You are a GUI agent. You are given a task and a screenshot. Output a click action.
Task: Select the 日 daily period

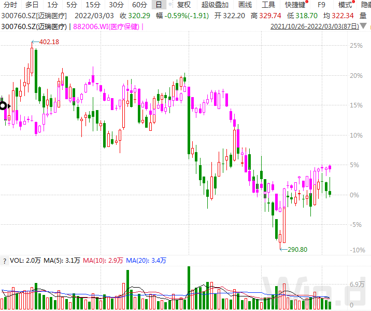tap(159, 5)
